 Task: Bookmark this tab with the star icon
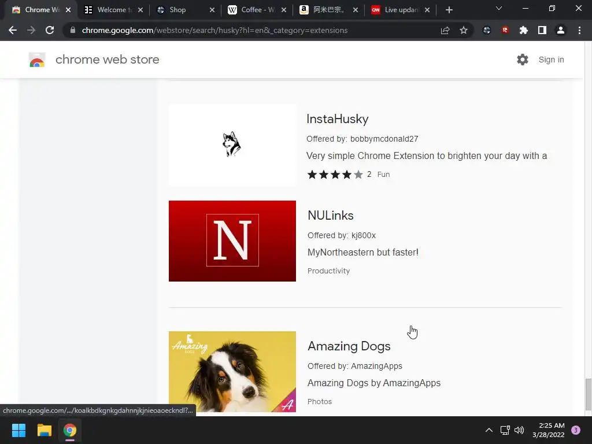tap(464, 30)
